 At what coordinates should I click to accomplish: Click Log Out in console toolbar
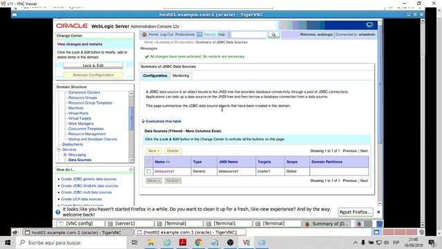(166, 35)
